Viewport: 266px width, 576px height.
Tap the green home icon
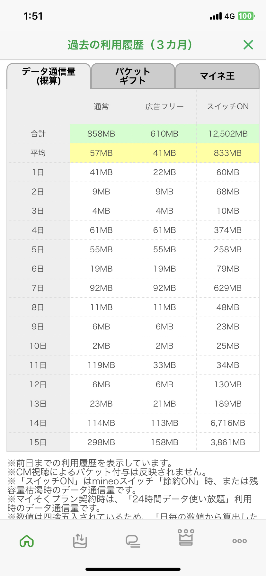27,541
